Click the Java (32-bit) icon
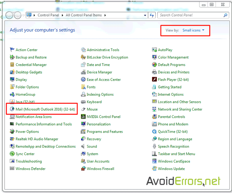 click(x=12, y=102)
